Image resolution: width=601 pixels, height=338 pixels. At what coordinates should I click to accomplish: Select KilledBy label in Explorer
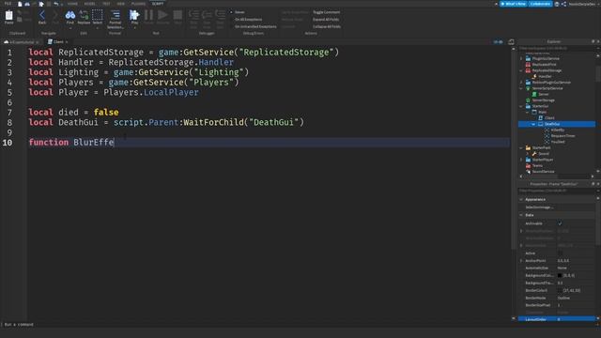click(557, 130)
